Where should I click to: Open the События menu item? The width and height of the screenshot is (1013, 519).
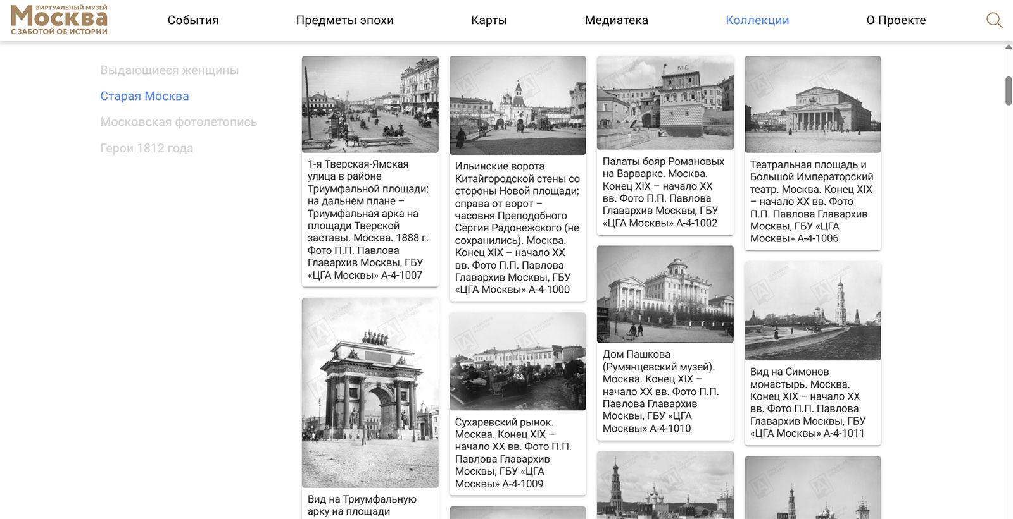(x=193, y=20)
